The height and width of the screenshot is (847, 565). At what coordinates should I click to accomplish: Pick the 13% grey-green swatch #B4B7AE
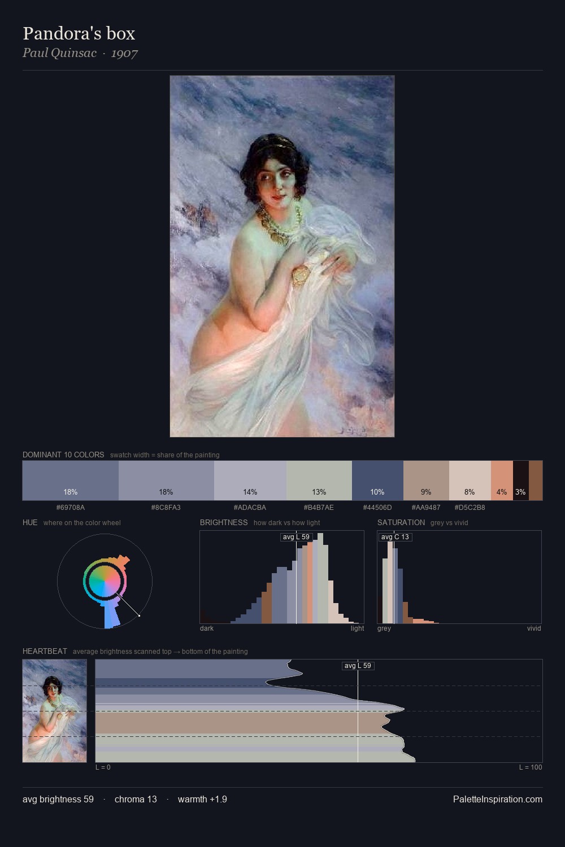[319, 481]
